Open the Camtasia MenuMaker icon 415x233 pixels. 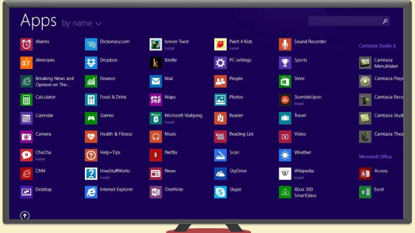pyautogui.click(x=365, y=62)
